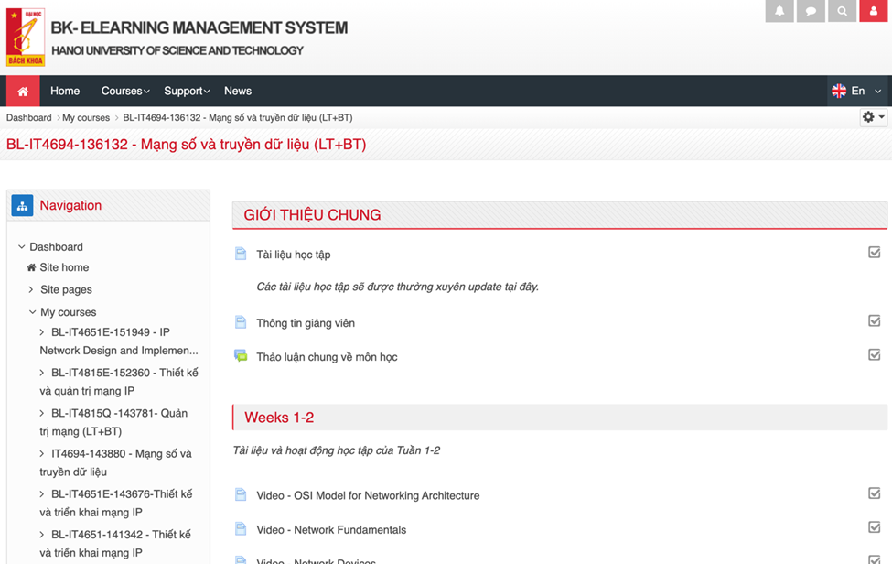Toggle completion checkbox for OSI Model video
This screenshot has width=892, height=564.
click(x=875, y=493)
